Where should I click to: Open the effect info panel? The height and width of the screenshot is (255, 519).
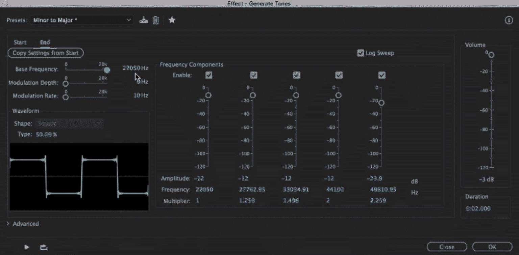509,20
